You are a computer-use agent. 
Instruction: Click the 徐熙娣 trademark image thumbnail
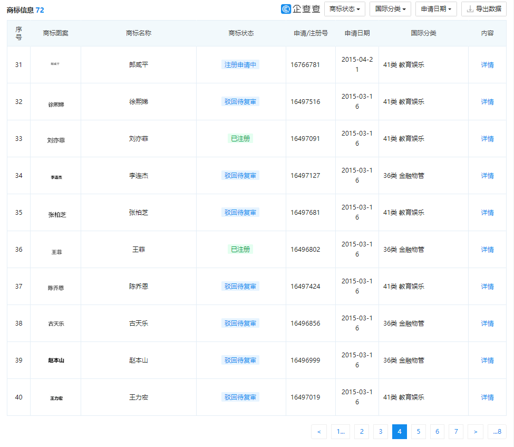point(56,104)
